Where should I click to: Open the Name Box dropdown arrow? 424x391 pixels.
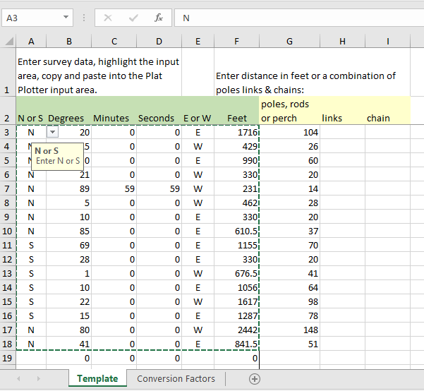coord(66,18)
